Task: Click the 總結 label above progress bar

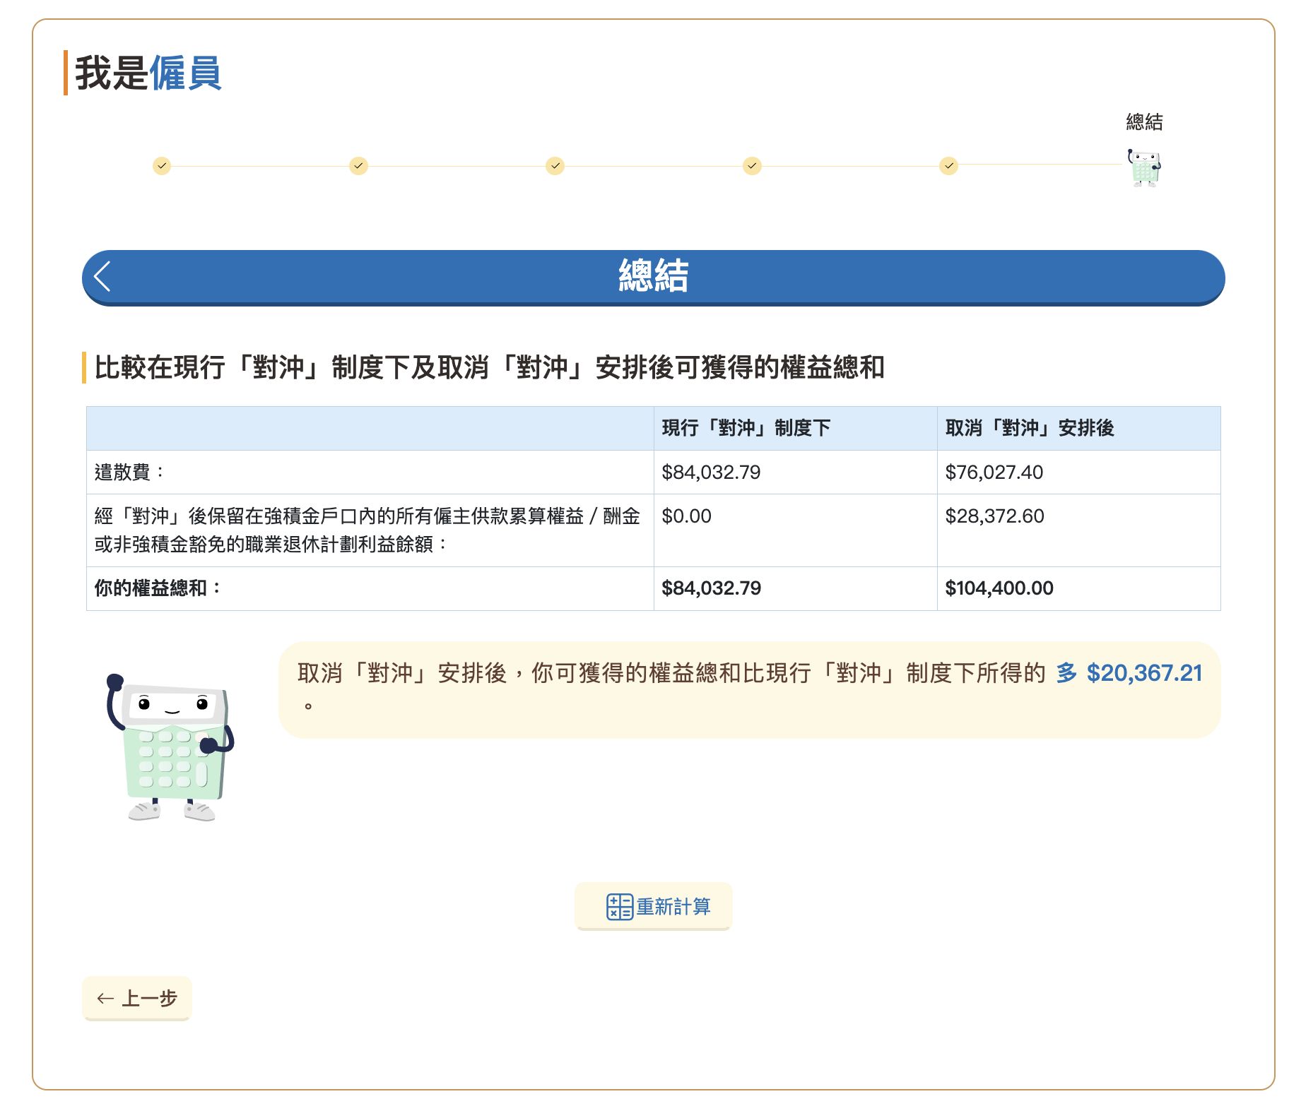Action: coord(1143,122)
